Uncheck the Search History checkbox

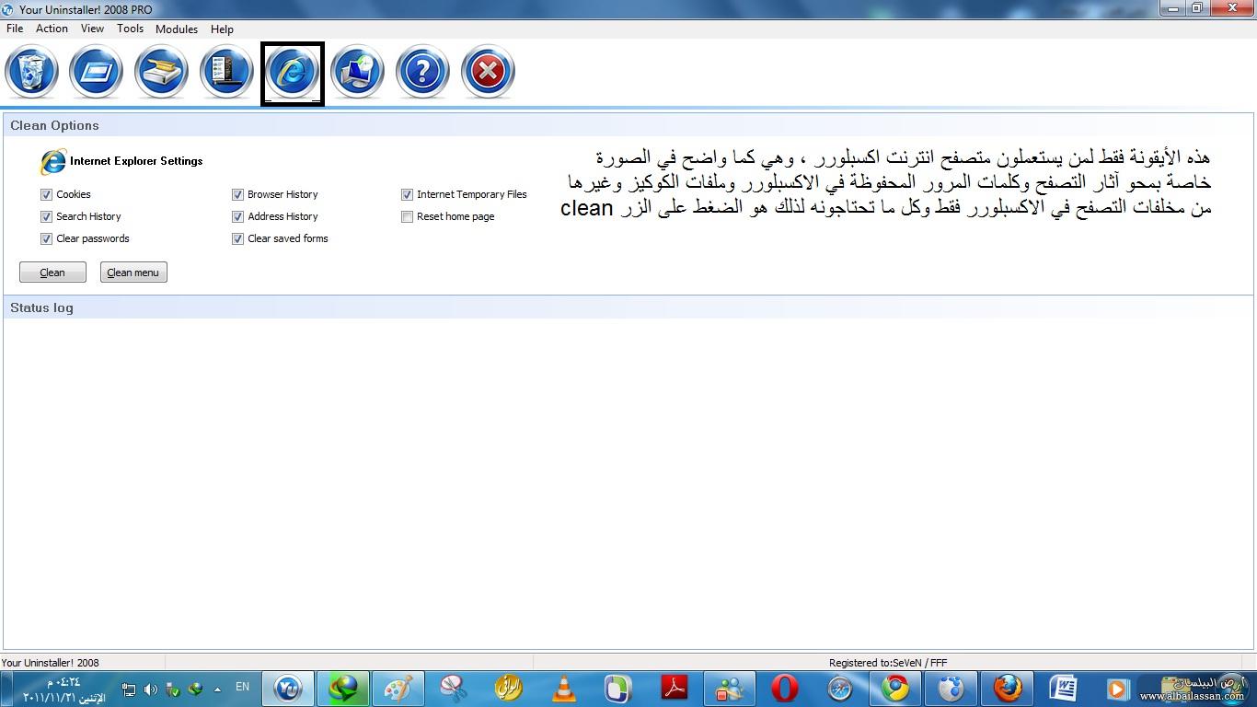click(x=46, y=216)
